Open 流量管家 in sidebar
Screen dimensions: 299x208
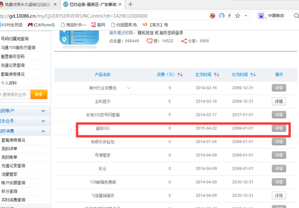(x=9, y=175)
